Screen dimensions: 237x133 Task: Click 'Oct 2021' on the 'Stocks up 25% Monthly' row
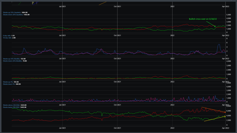pyautogui.click(x=117, y=58)
